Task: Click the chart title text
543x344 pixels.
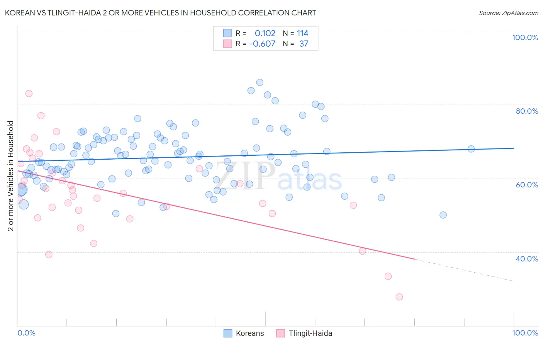Action: [160, 13]
